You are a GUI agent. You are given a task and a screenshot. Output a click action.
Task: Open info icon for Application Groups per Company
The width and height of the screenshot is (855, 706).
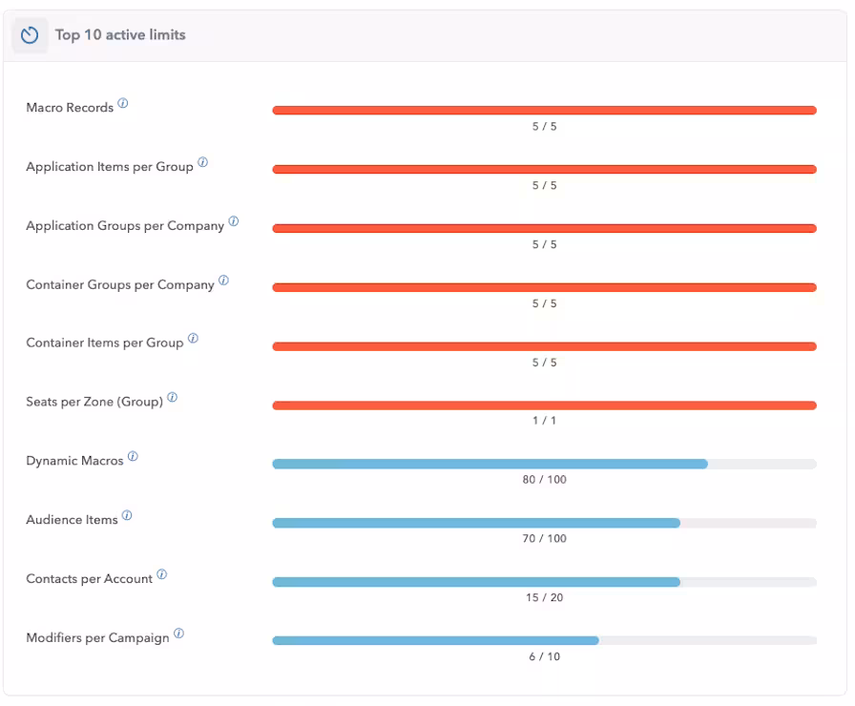[234, 222]
